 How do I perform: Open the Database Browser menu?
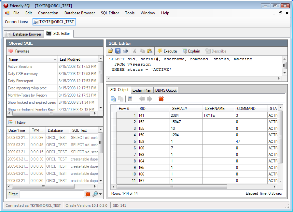coord(80,13)
